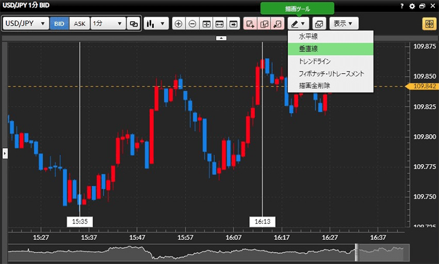Click the help question mark icon
Image resolution: width=439 pixels, height=264 pixels.
[x=402, y=6]
